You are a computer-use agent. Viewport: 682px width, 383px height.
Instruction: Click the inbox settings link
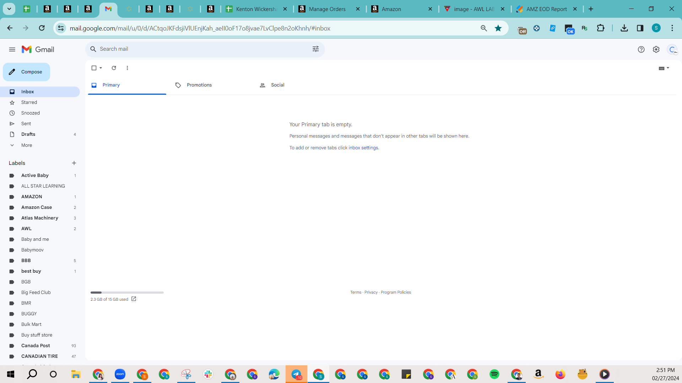[x=363, y=148]
